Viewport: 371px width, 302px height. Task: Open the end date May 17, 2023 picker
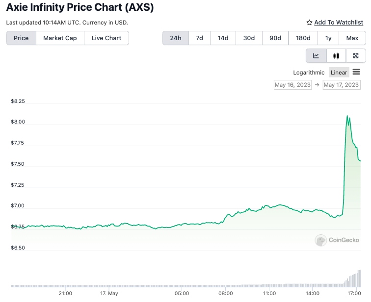[342, 85]
